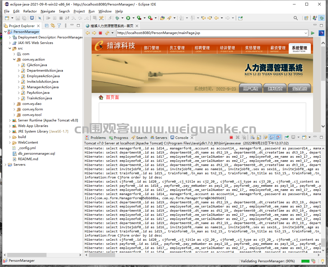Click the browser address input field
The image size is (328, 267).
click(x=210, y=33)
